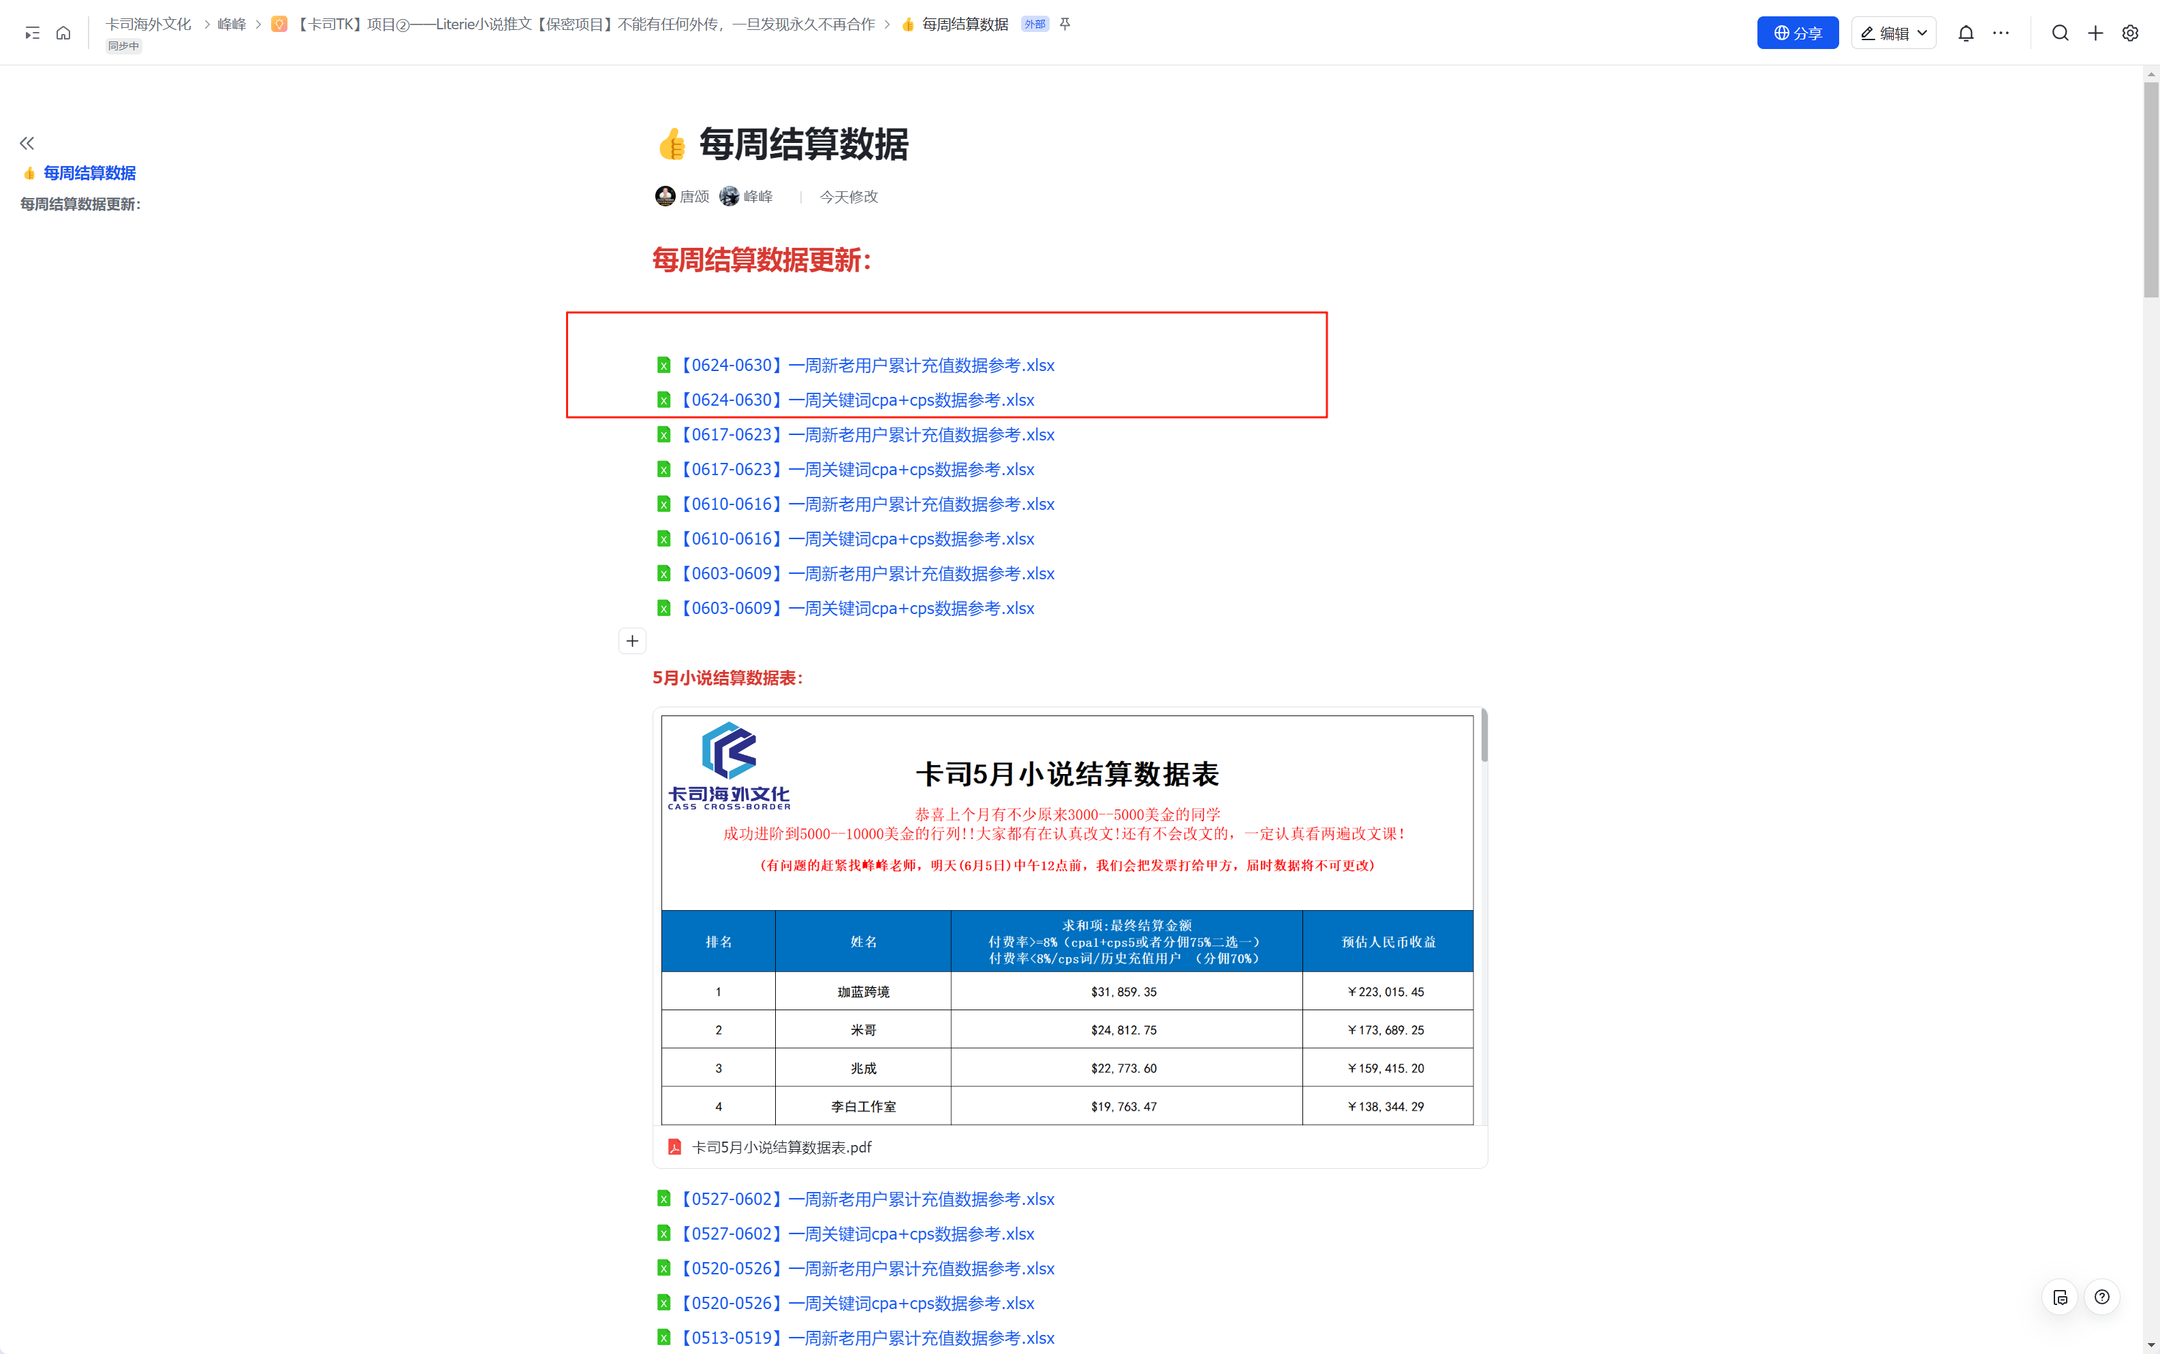Screen dimensions: 2160x1354
Task: Open settings gear icon
Action: [2129, 33]
